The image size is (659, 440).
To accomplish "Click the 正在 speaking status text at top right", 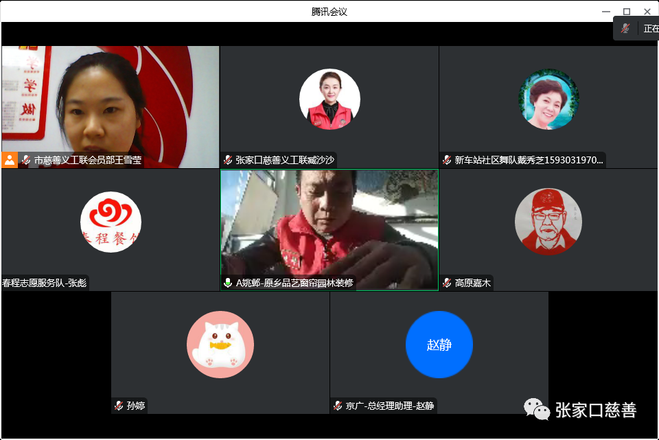I will [651, 29].
